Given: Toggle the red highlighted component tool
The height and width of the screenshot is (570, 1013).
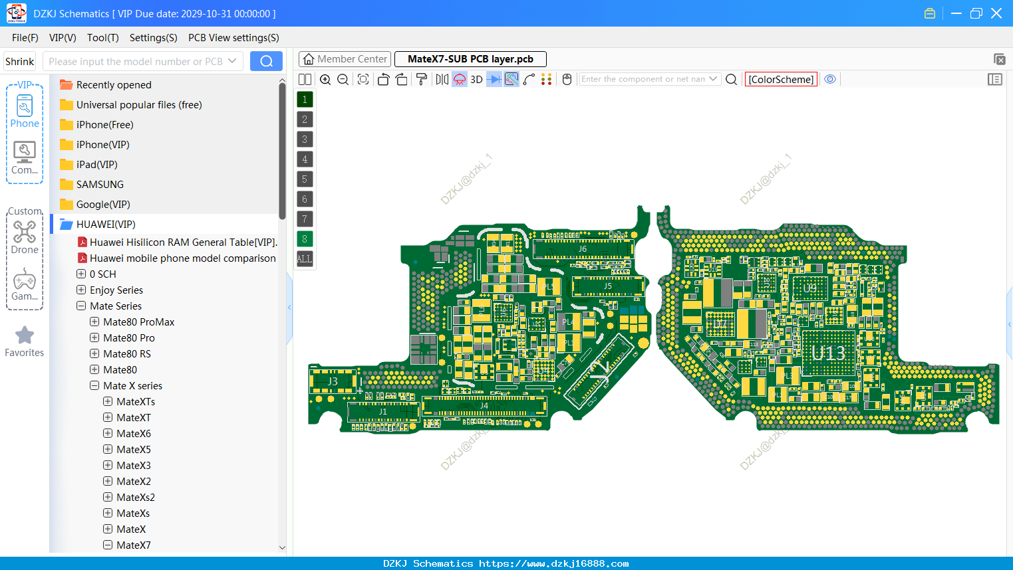Looking at the screenshot, I should (x=460, y=79).
